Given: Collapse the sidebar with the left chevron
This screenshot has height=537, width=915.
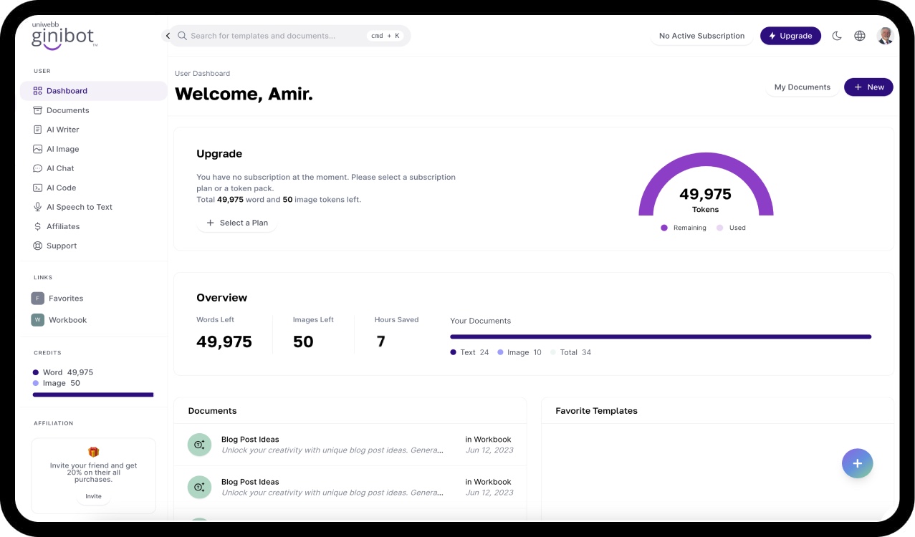Looking at the screenshot, I should pyautogui.click(x=167, y=35).
